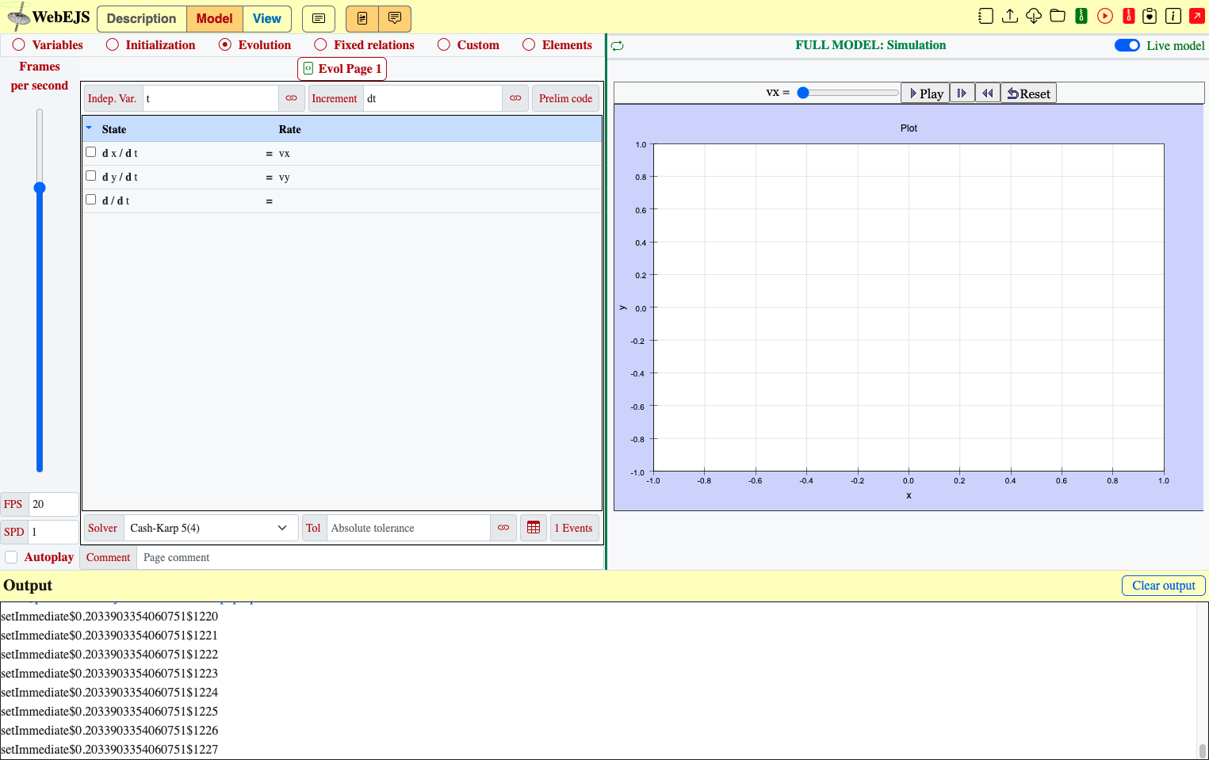Open the red table grid icon
The height and width of the screenshot is (760, 1209).
[x=534, y=528]
